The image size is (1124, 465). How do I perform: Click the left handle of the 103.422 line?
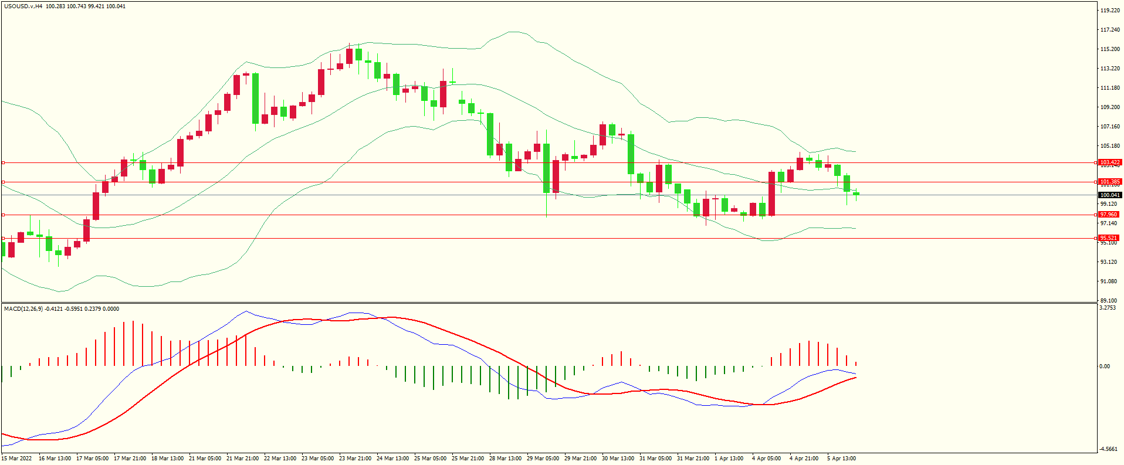pyautogui.click(x=3, y=162)
